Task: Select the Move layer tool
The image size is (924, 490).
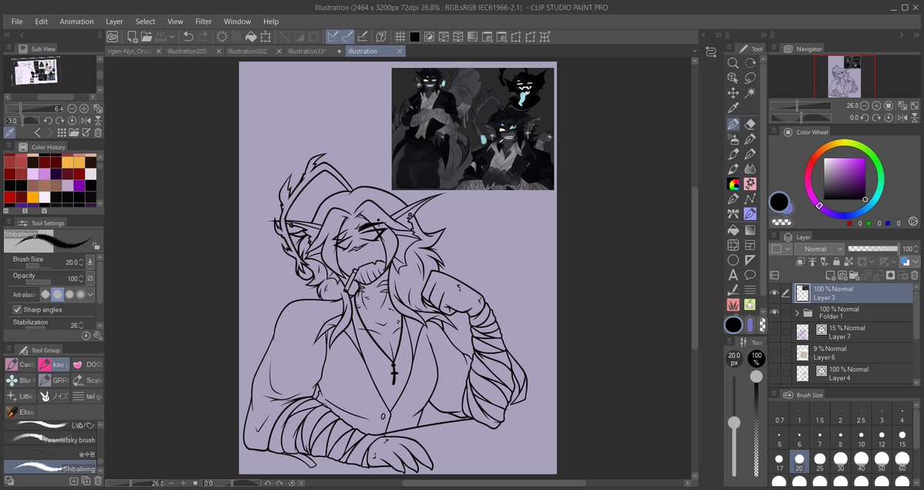Action: (x=733, y=93)
